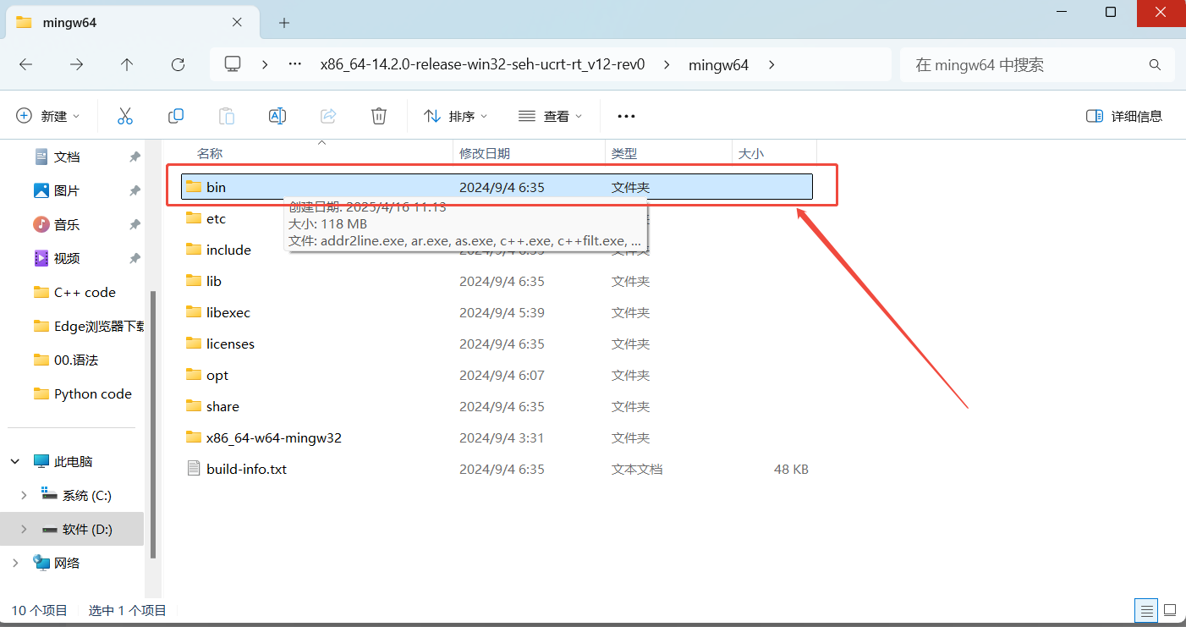1186x627 pixels.
Task: Click the Refresh button in navigation bar
Action: pyautogui.click(x=178, y=64)
